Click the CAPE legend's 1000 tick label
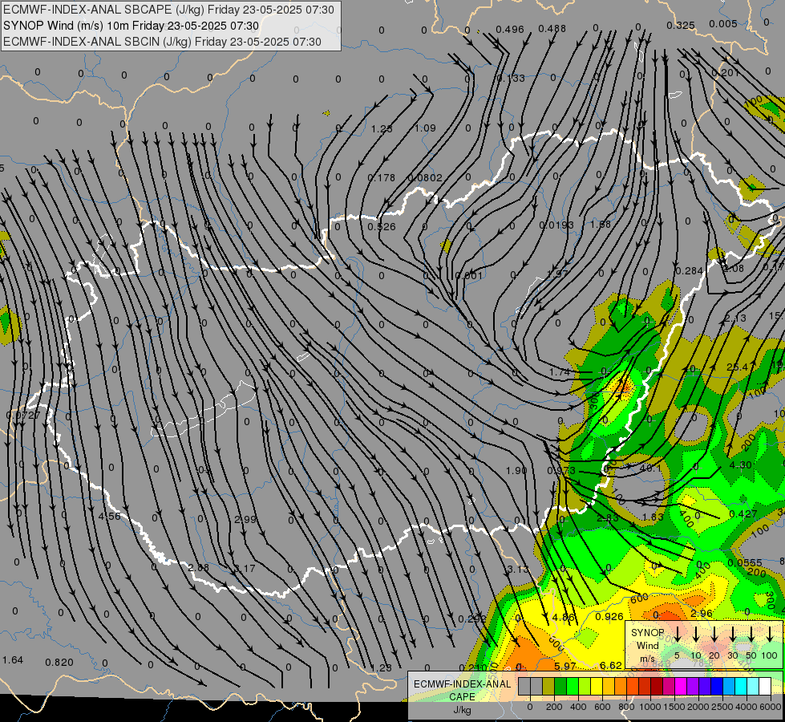This screenshot has height=722, width=785. tap(650, 707)
